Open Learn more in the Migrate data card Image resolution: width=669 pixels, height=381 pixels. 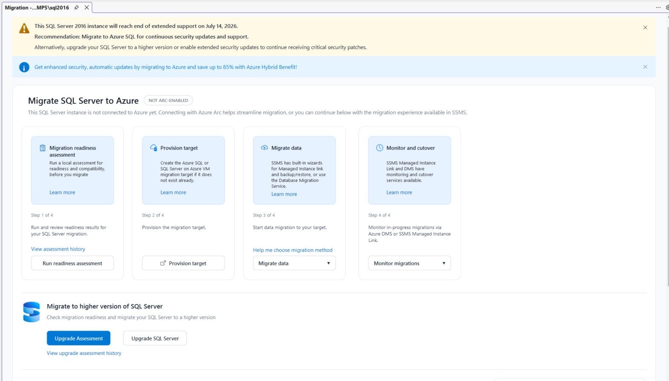[284, 194]
